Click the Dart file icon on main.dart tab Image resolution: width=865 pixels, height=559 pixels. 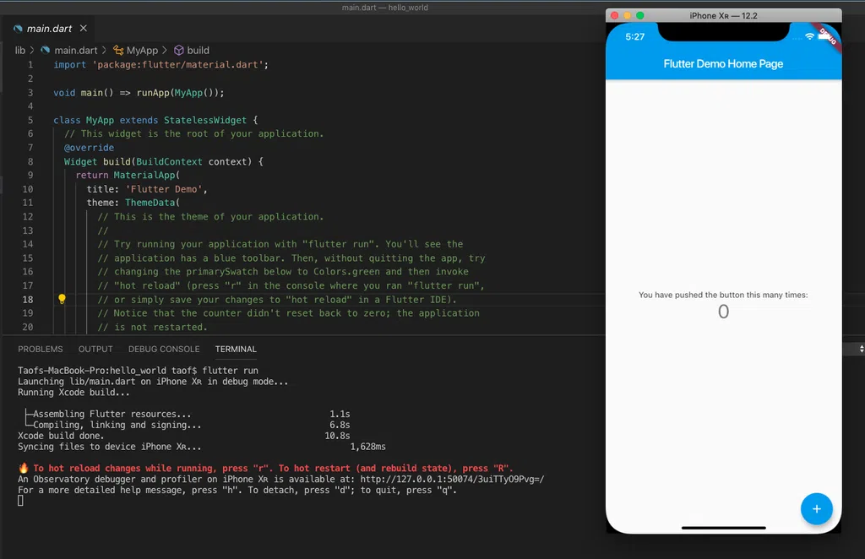pyautogui.click(x=19, y=29)
